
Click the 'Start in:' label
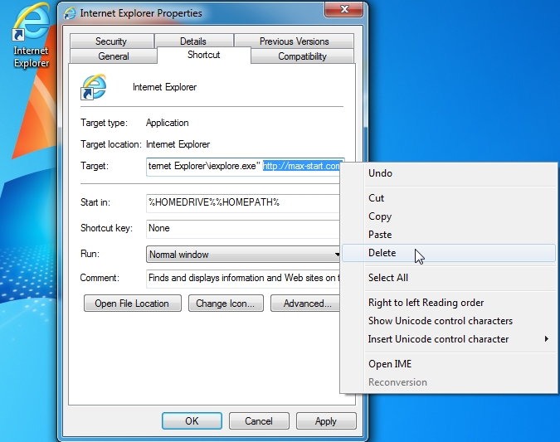point(95,202)
